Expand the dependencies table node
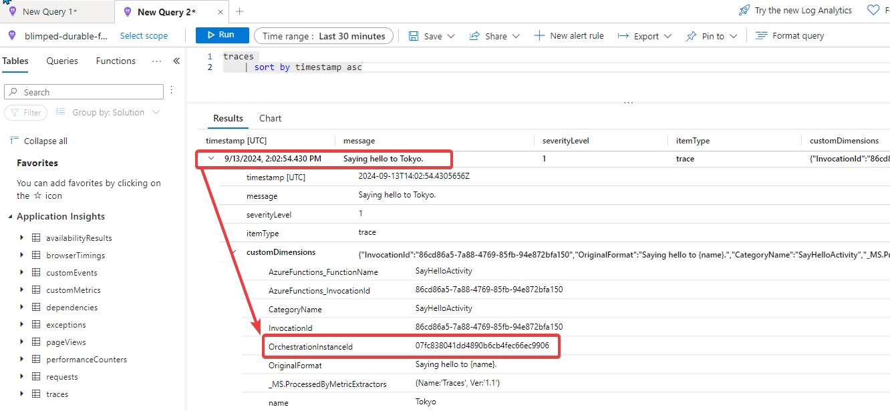Screen dimensions: 890x411 [x=22, y=308]
